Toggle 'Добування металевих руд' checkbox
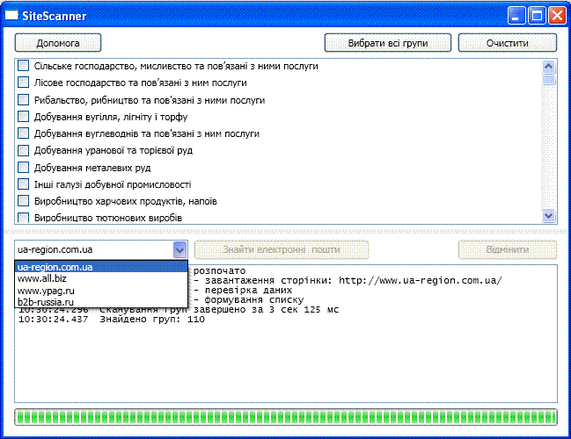The width and height of the screenshot is (571, 439). pyautogui.click(x=23, y=167)
